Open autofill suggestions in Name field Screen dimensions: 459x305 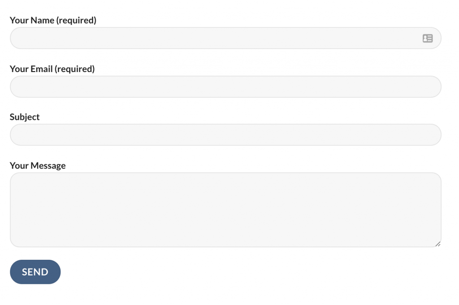(427, 38)
